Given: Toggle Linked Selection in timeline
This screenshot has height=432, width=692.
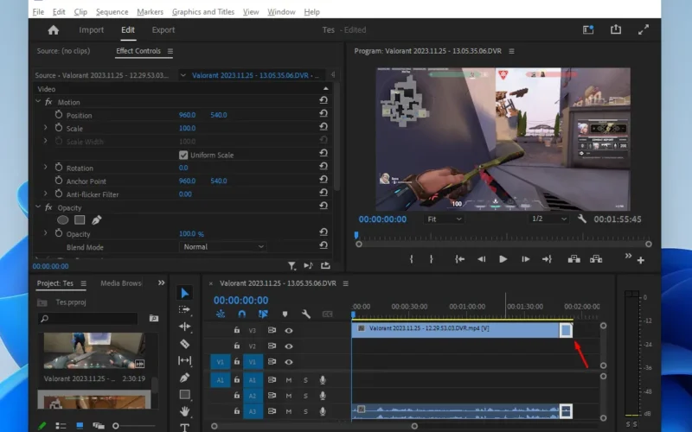Looking at the screenshot, I should click(x=263, y=314).
